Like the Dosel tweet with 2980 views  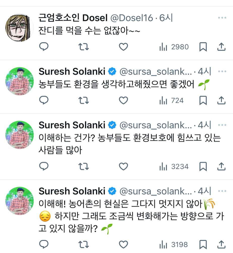tap(123, 47)
